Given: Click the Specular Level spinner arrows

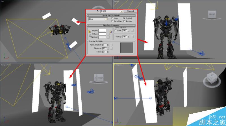Looking at the screenshot, I should (x=108, y=45).
